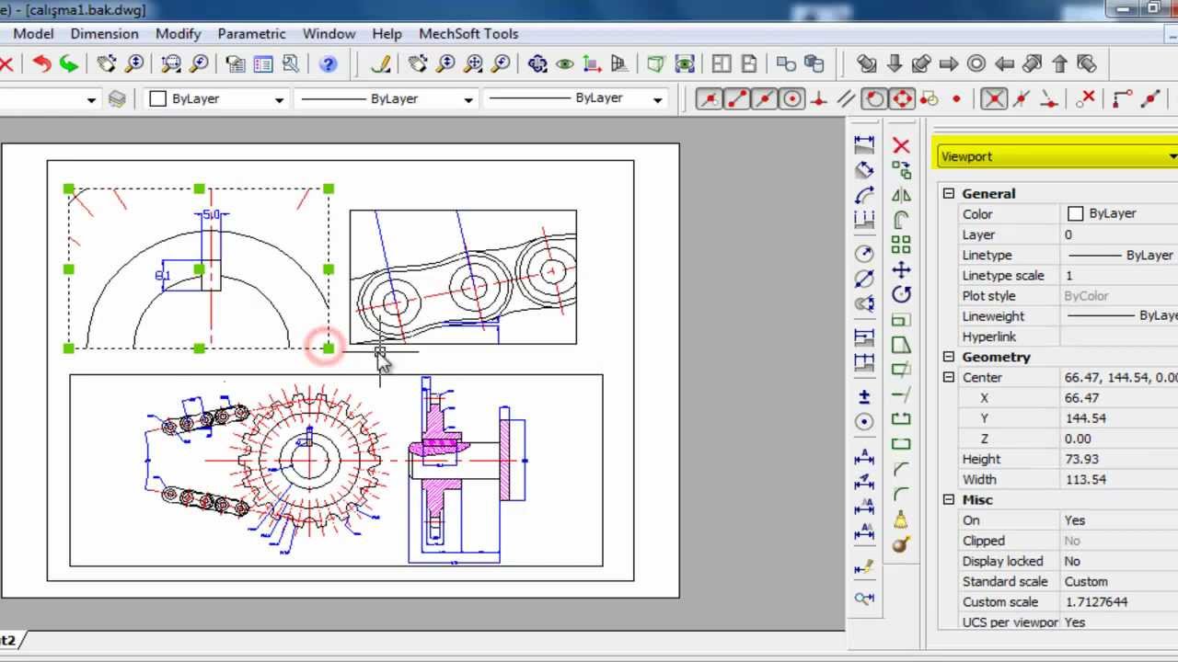
Task: Click the ByLayer color swatch in the toolbar
Action: pyautogui.click(x=157, y=98)
